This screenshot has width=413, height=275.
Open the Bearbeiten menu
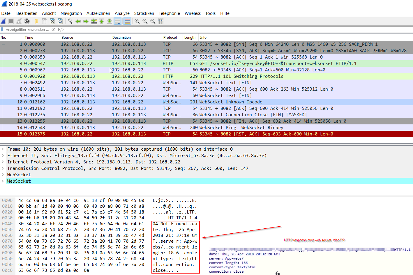27,13
